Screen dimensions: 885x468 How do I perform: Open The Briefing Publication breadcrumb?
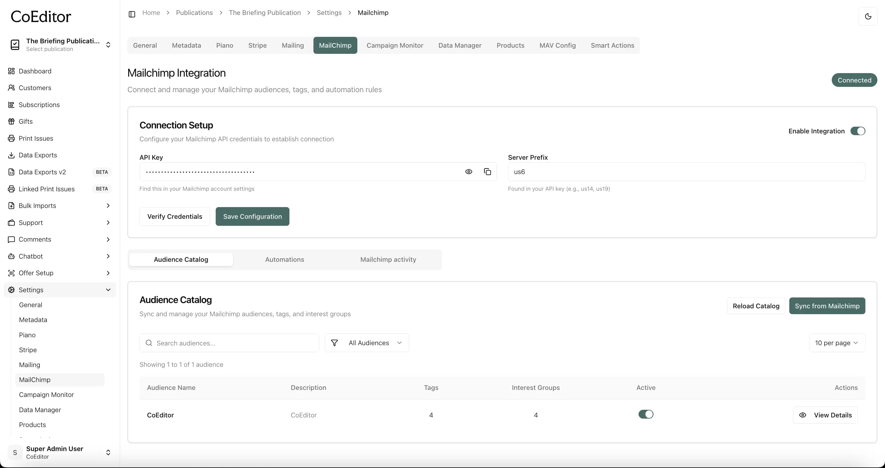[265, 13]
